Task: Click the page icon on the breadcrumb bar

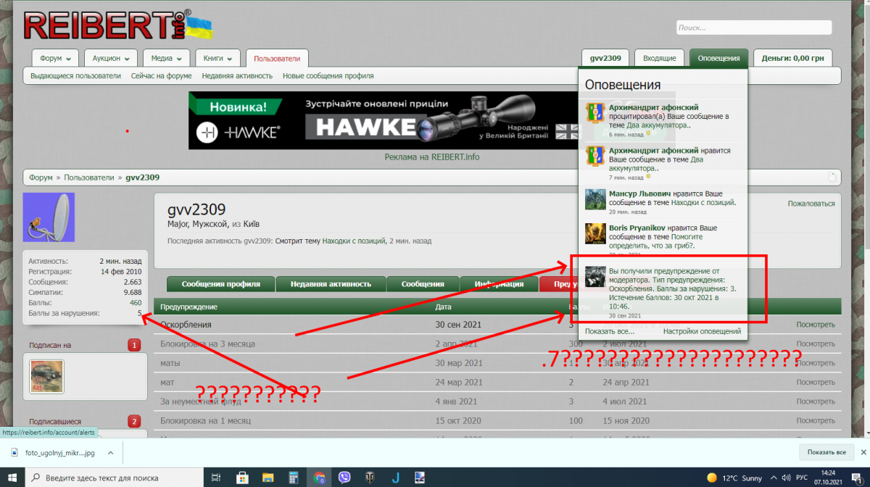Action: 832,177
